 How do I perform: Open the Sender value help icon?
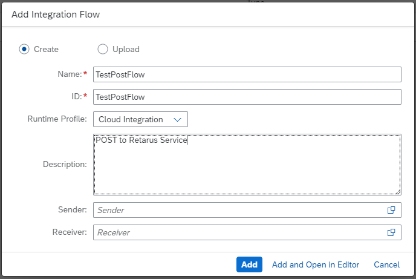point(391,210)
